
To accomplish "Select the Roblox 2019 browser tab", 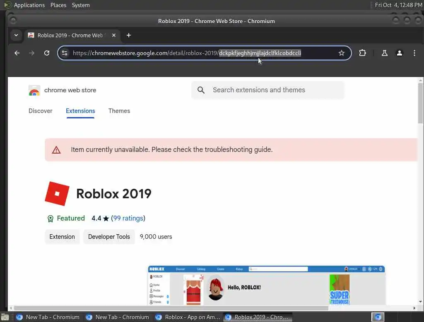I will [72, 36].
